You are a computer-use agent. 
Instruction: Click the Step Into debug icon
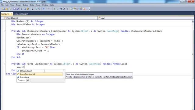pyautogui.click(x=61, y=9)
